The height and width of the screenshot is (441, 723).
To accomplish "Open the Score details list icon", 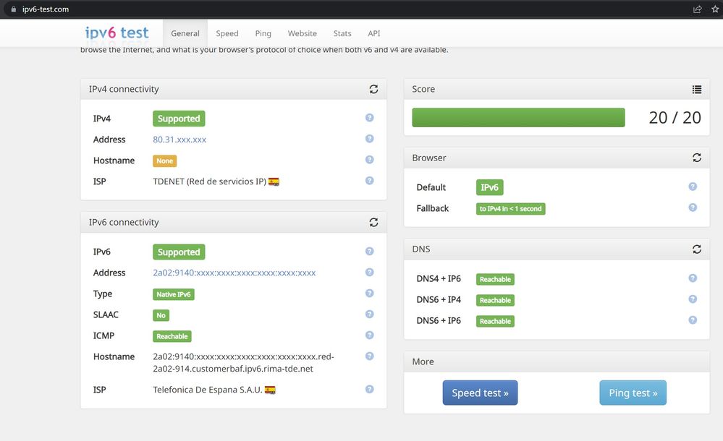I will 696,90.
